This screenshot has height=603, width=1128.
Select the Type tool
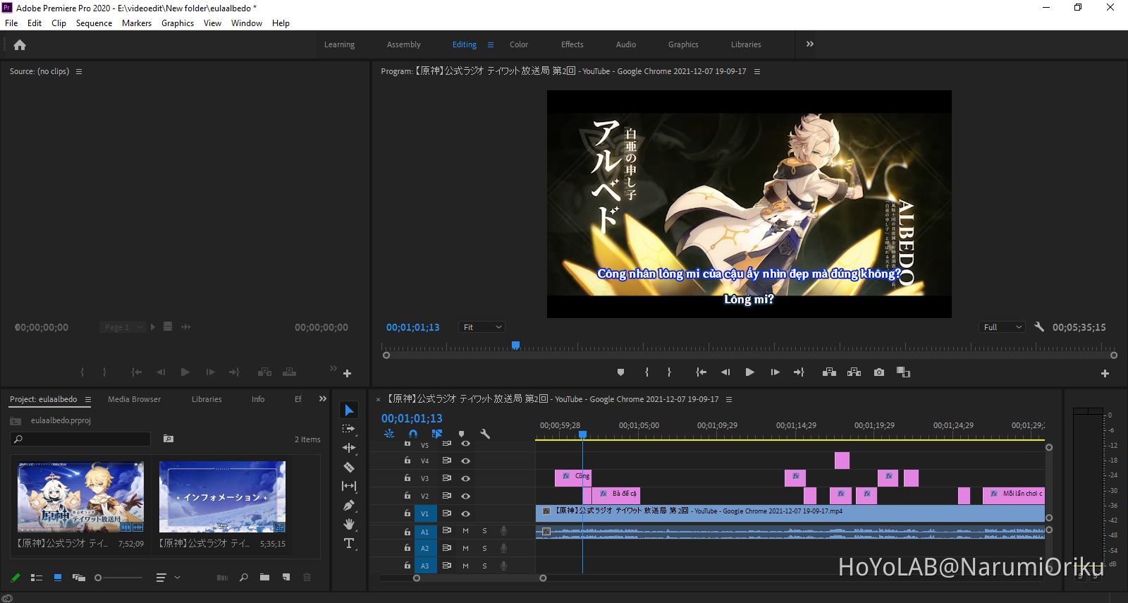tap(349, 543)
